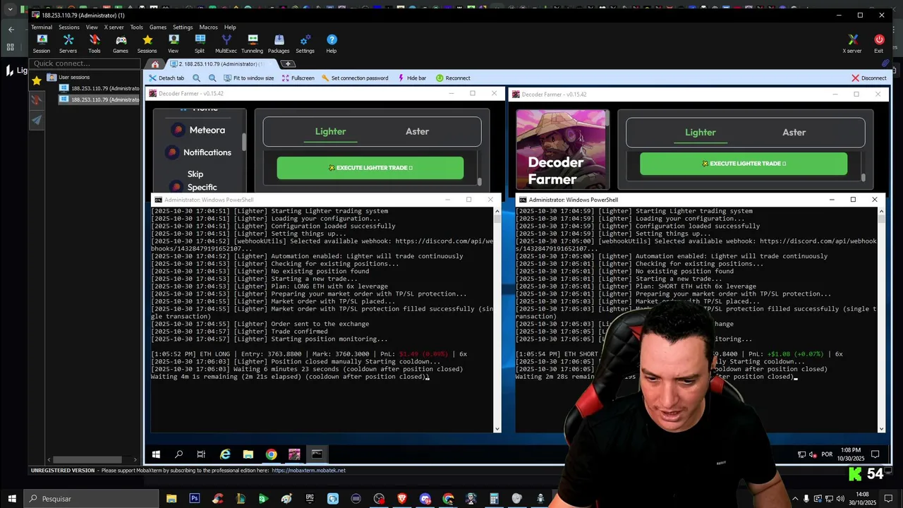903x508 pixels.
Task: Open Notifications in Decoder Farmer sidebar
Action: 198,152
